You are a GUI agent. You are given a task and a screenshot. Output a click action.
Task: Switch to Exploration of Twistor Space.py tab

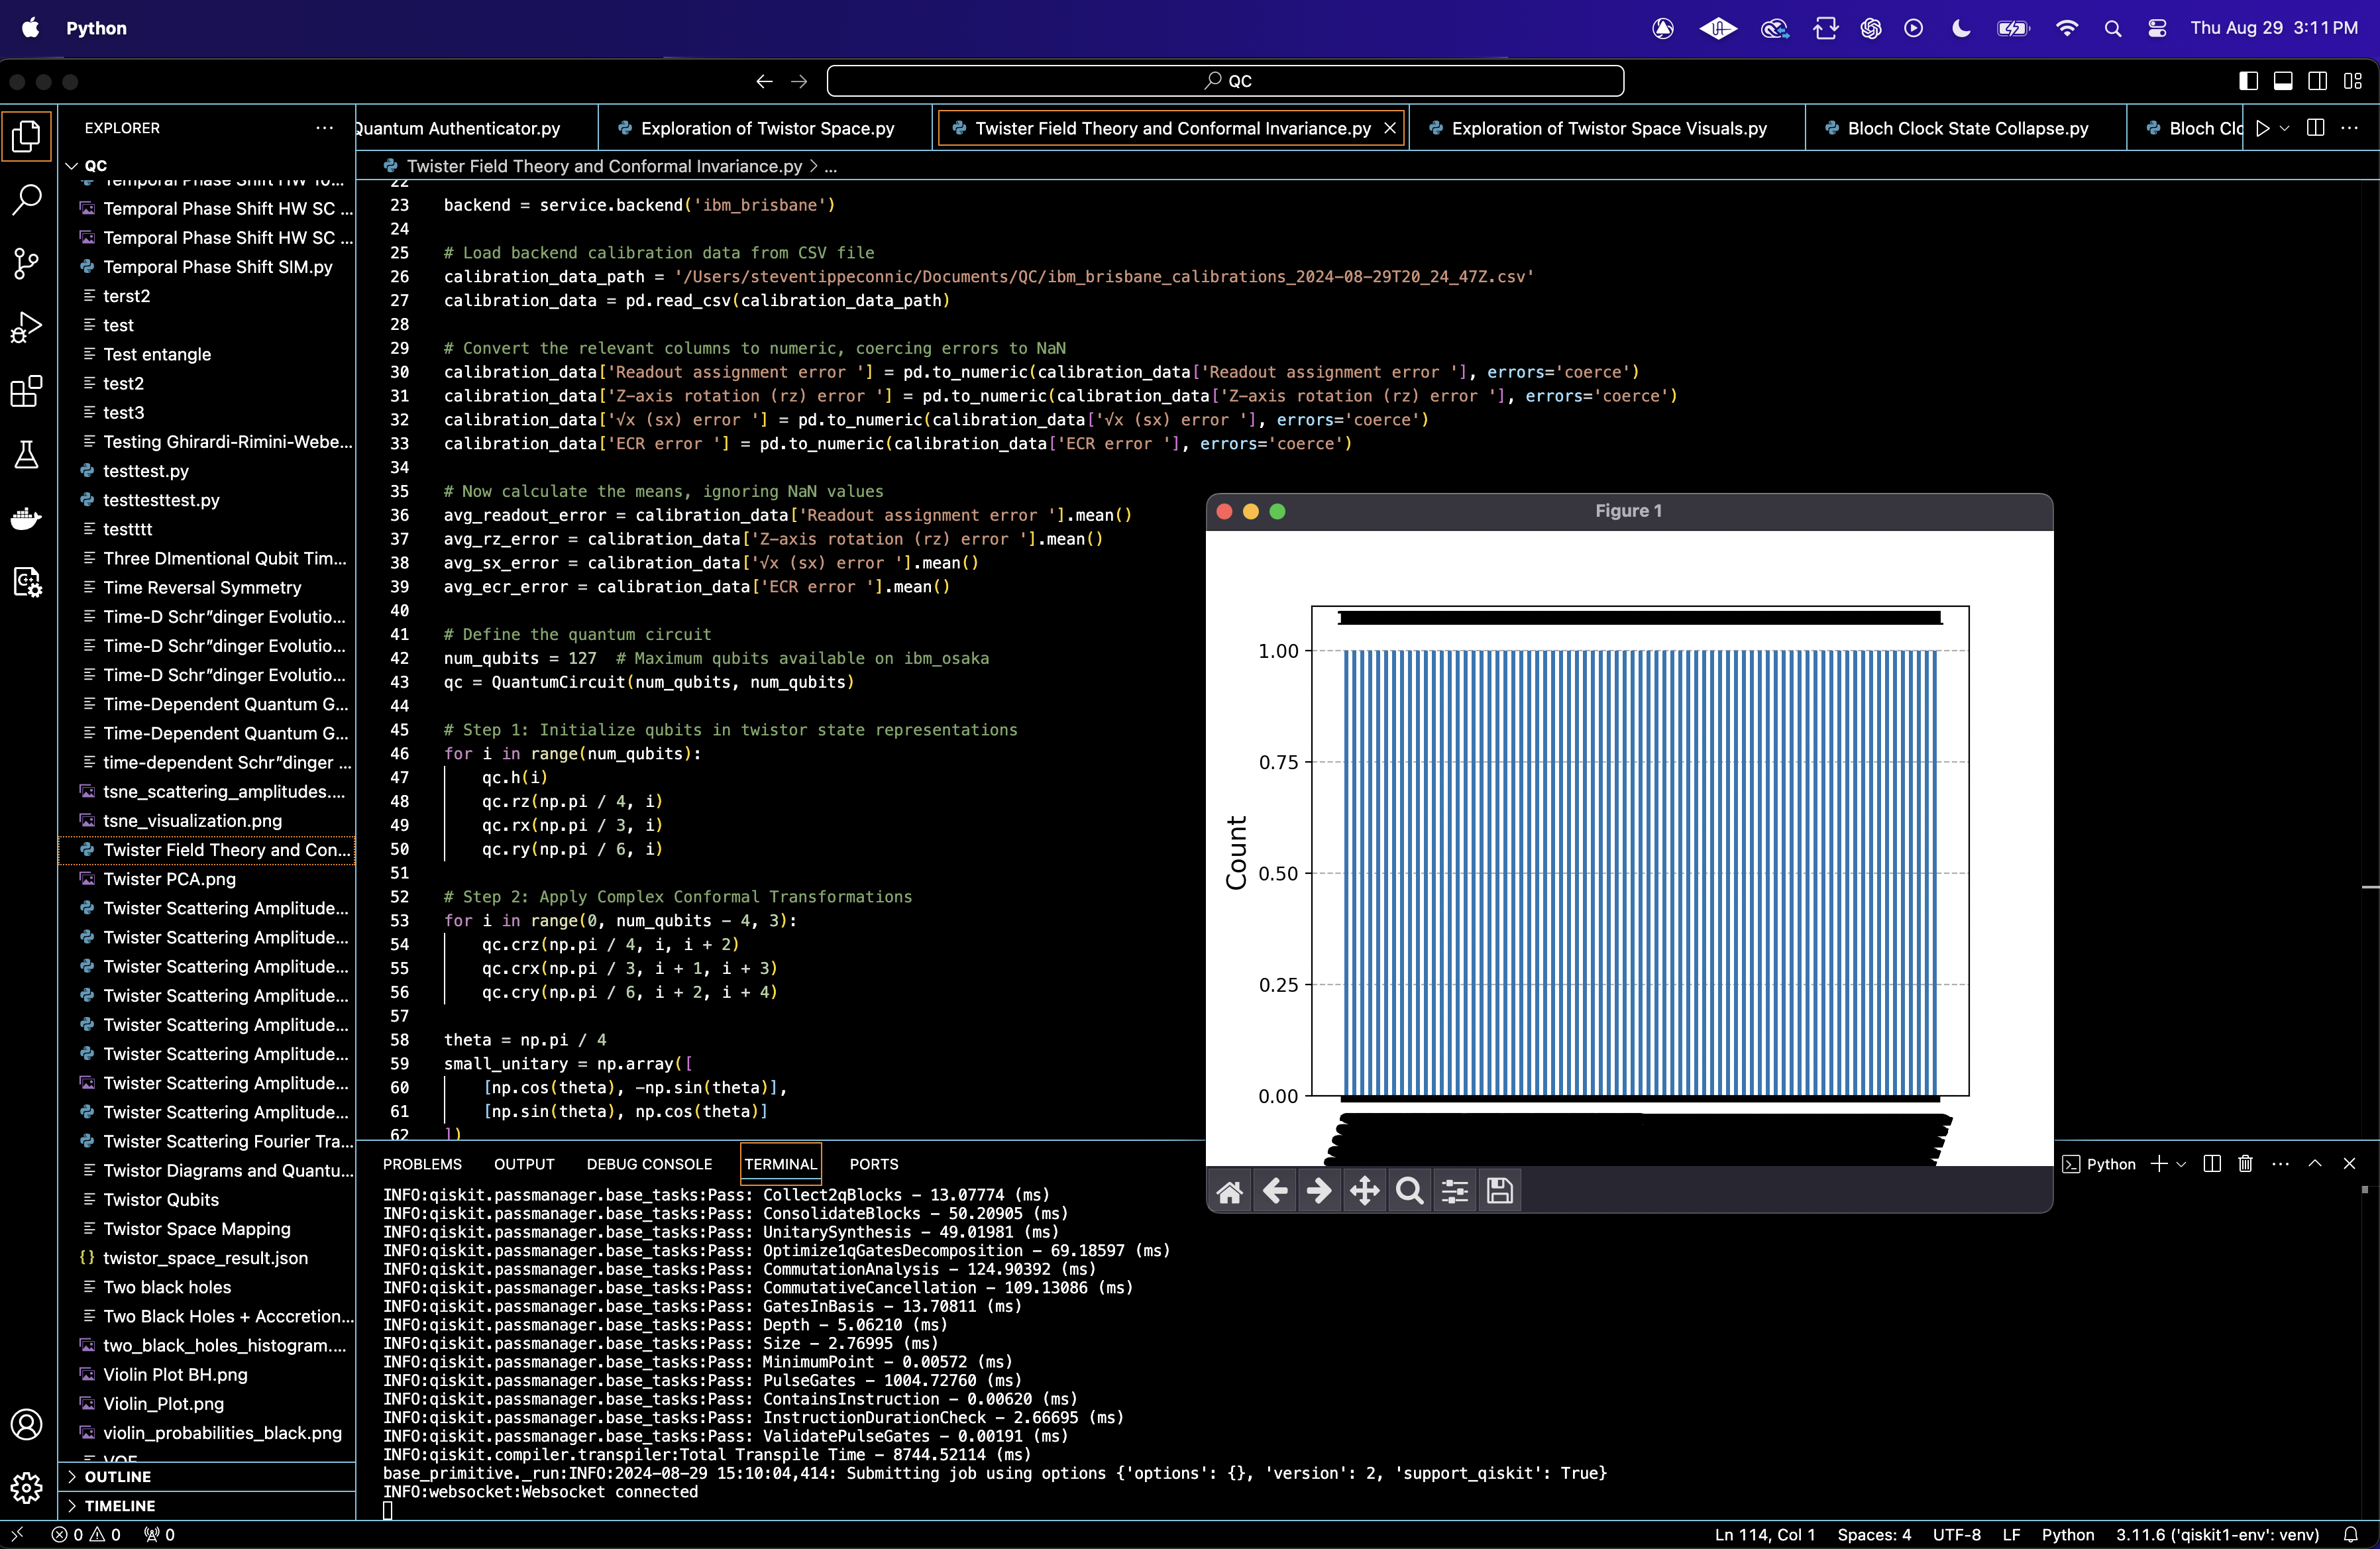(x=767, y=129)
